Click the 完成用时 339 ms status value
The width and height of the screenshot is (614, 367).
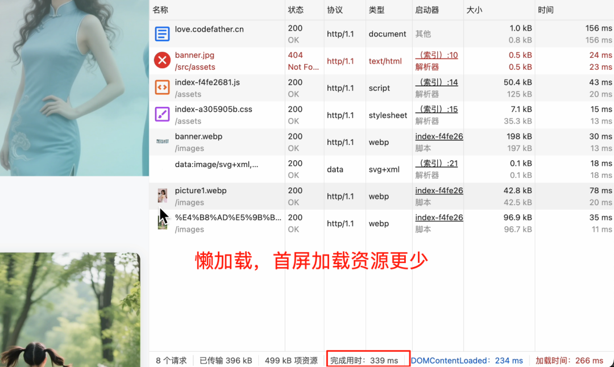[x=367, y=360]
